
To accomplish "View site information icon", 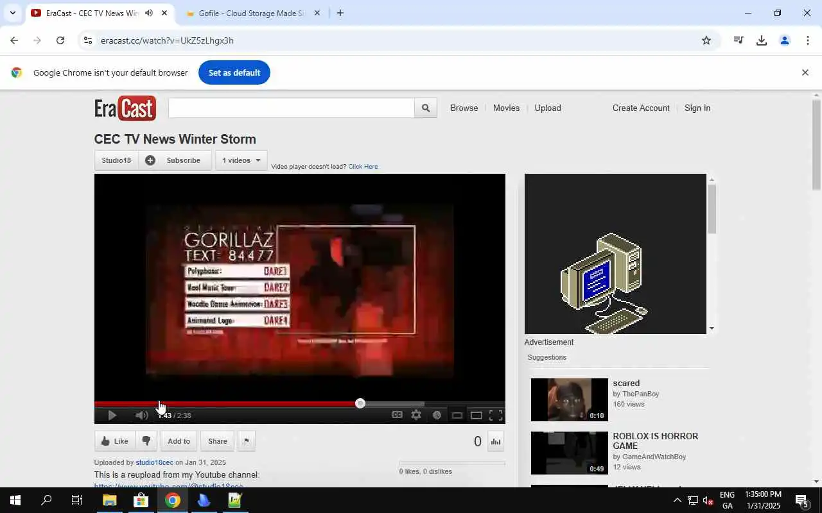I will (x=88, y=40).
